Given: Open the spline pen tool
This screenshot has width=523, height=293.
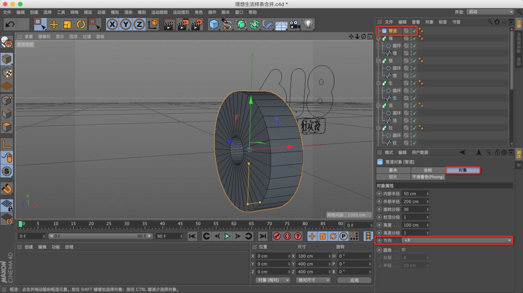Looking at the screenshot, I should pos(227,24).
